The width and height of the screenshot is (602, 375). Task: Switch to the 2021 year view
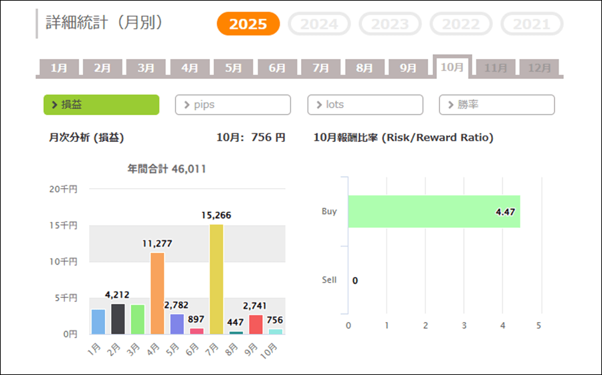(532, 25)
